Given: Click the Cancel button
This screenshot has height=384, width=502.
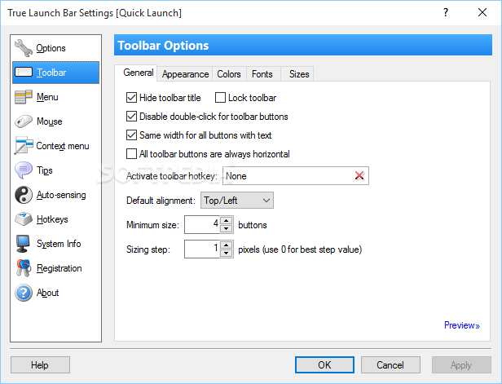Looking at the screenshot, I should (x=390, y=364).
